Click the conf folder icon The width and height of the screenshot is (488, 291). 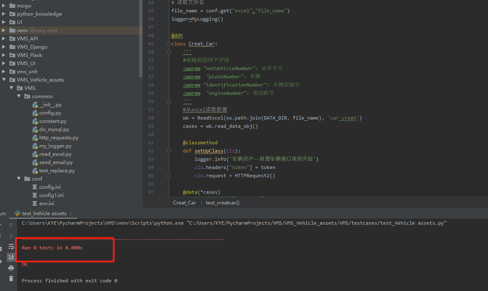tap(27, 178)
